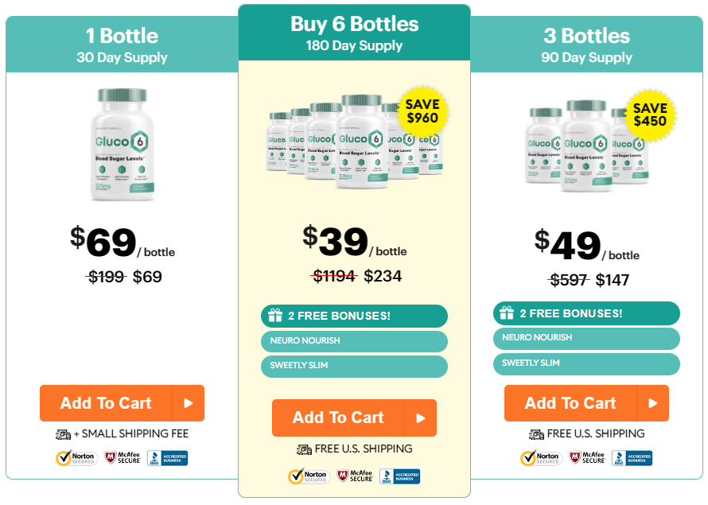Select the SWEETLY SLIM bonus under 3 bottles
The width and height of the screenshot is (708, 505).
pos(586,363)
